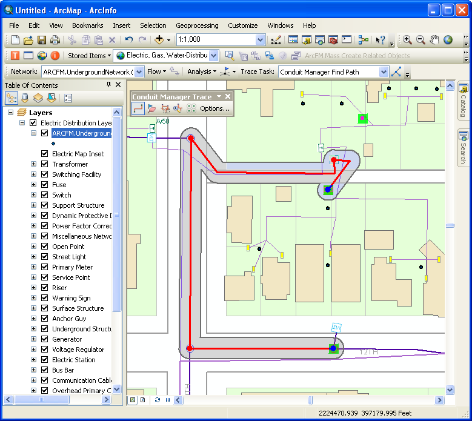Open Conduit Manager Trace Options
The width and height of the screenshot is (472, 421).
(214, 108)
